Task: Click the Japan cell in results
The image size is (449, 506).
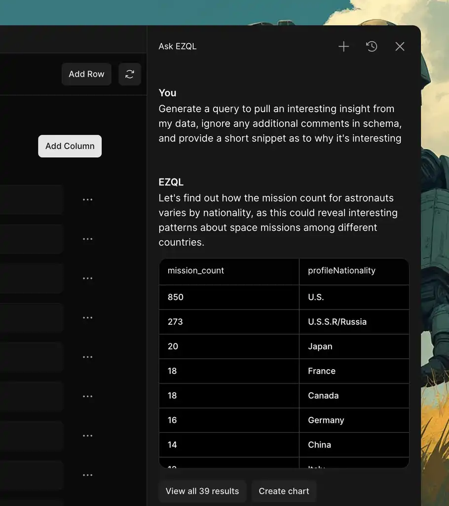Action: tap(320, 346)
